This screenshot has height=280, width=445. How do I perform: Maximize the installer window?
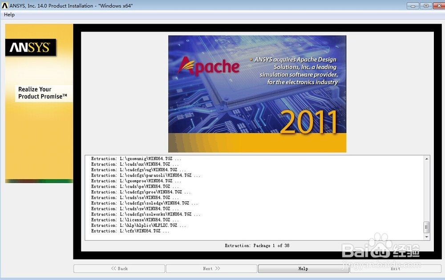[426, 6]
